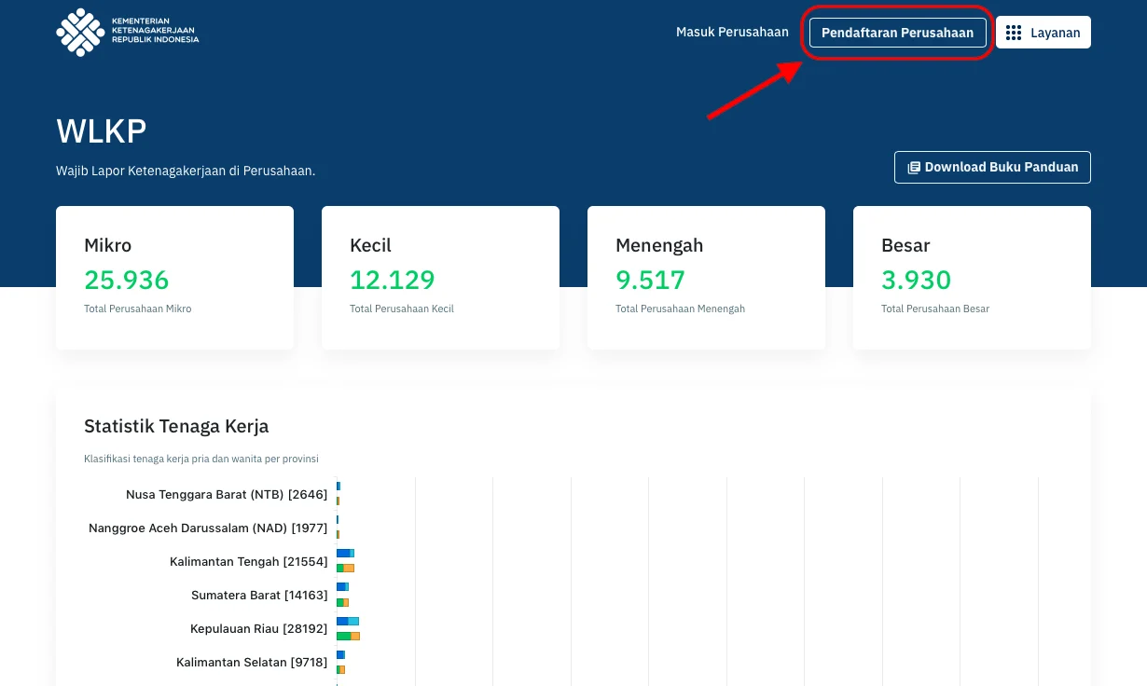Click the Kepulauan Riau green chart bar
The image size is (1147, 686).
(x=343, y=636)
